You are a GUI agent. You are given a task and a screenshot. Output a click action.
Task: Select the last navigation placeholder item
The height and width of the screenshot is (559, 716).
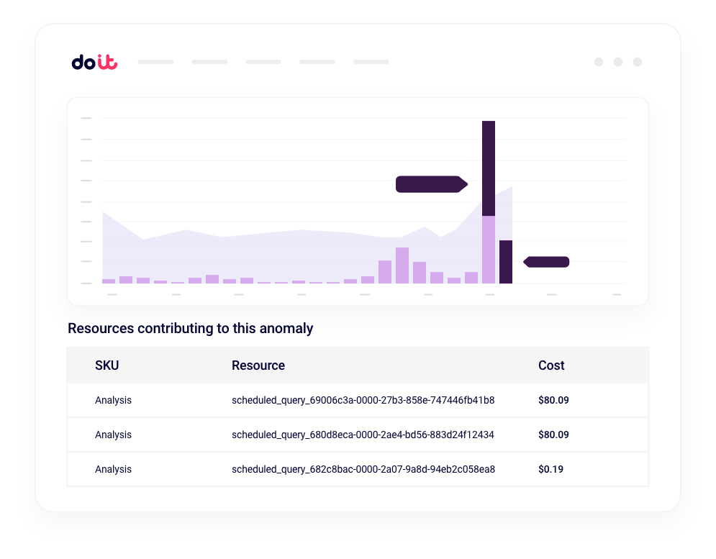tap(371, 62)
